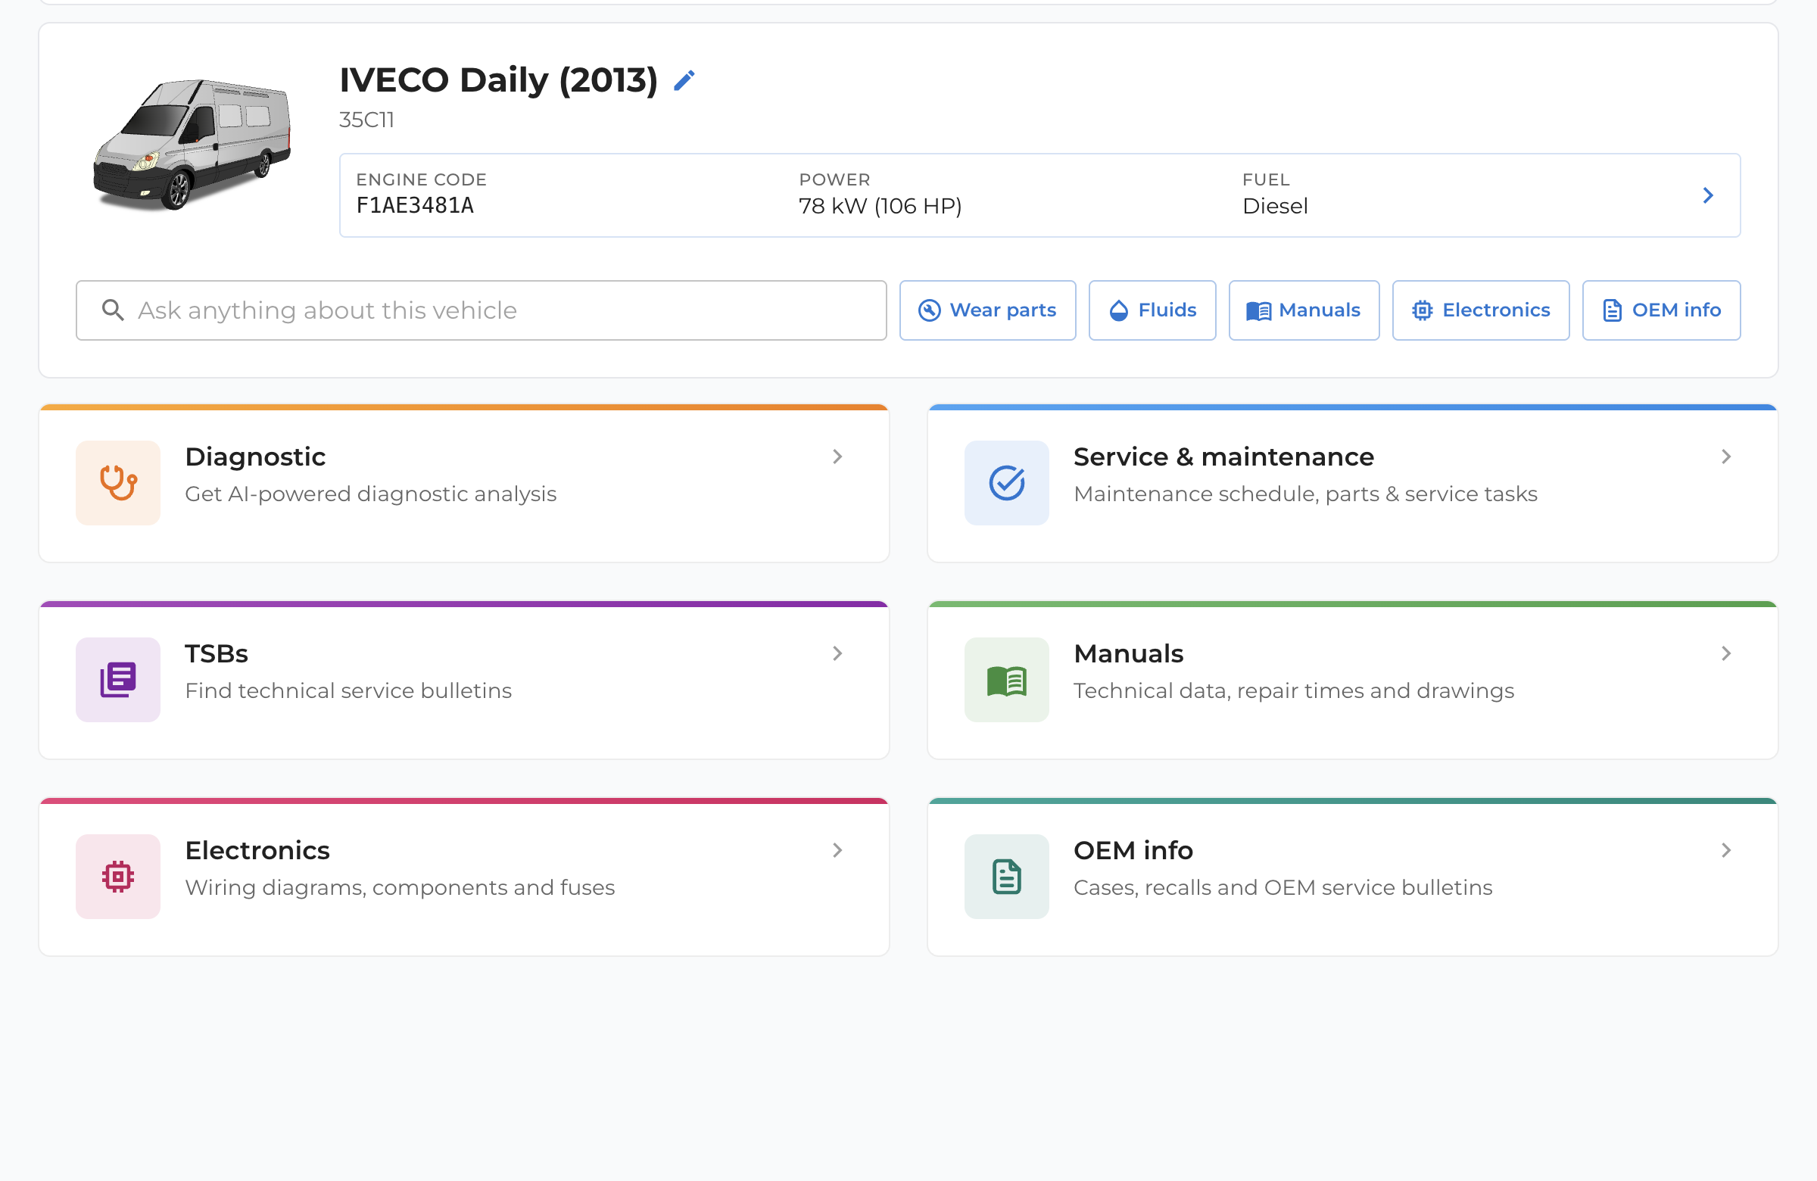
Task: Open the Electronics quick button beside Manuals
Action: (1481, 310)
